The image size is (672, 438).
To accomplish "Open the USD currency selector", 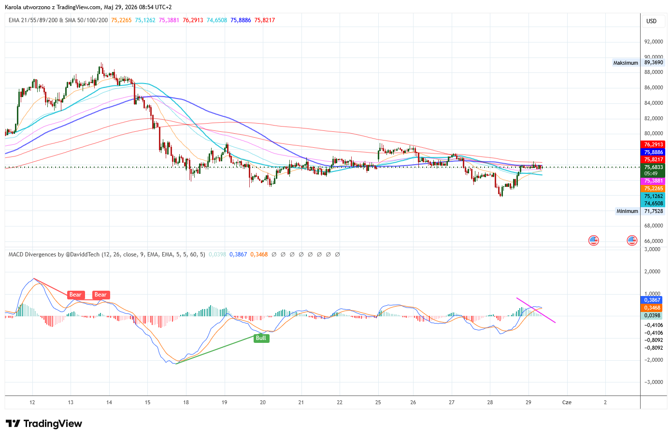I will (x=652, y=21).
